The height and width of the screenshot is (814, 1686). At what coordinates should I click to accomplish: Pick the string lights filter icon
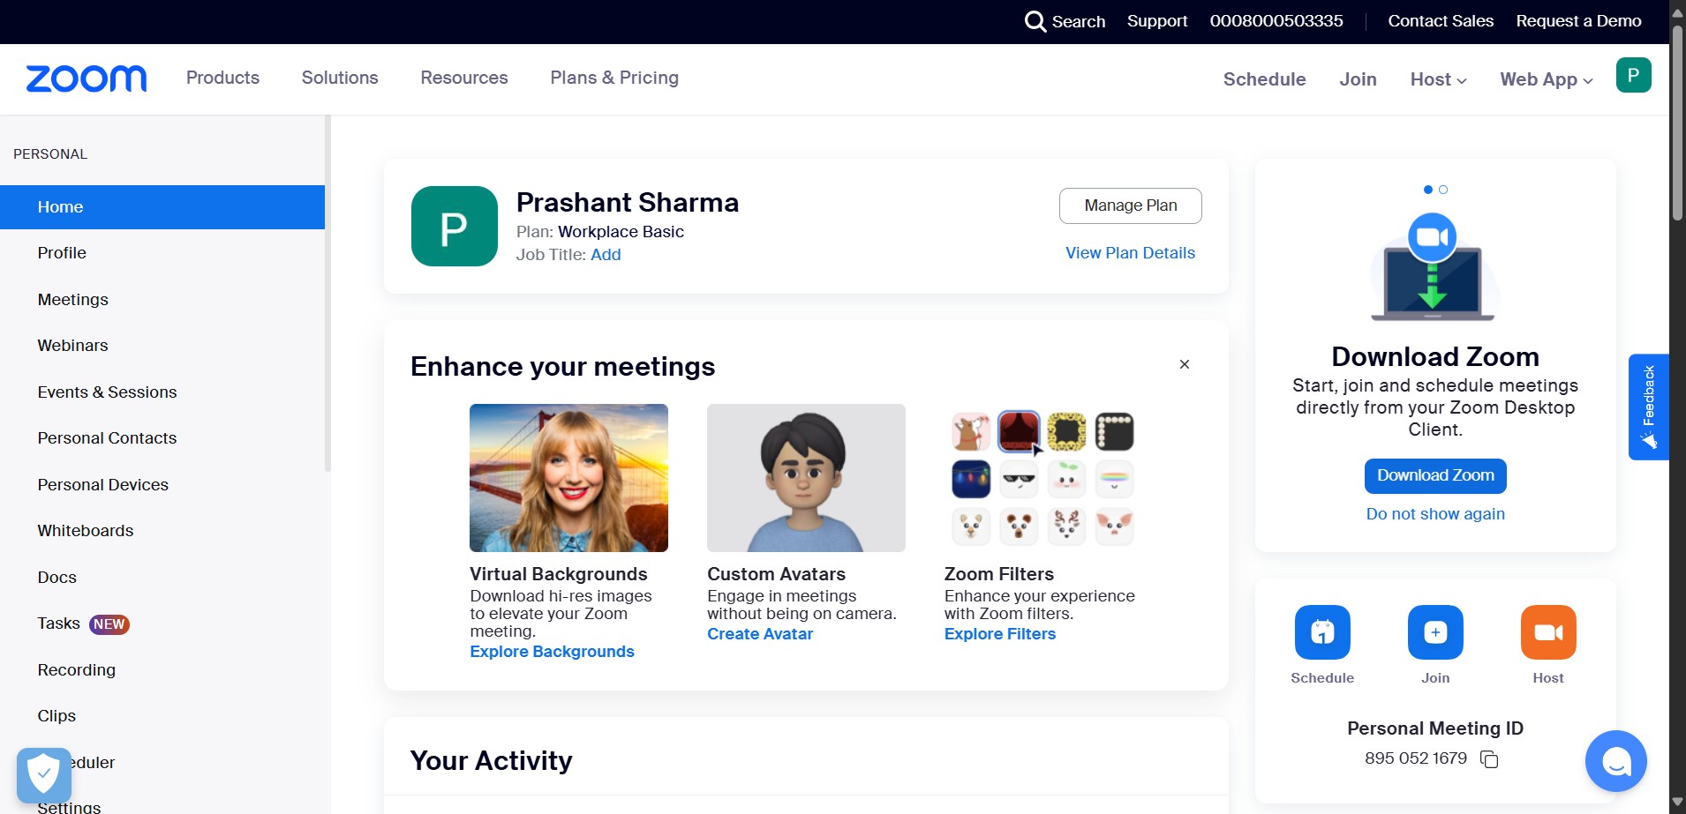pyautogui.click(x=971, y=479)
